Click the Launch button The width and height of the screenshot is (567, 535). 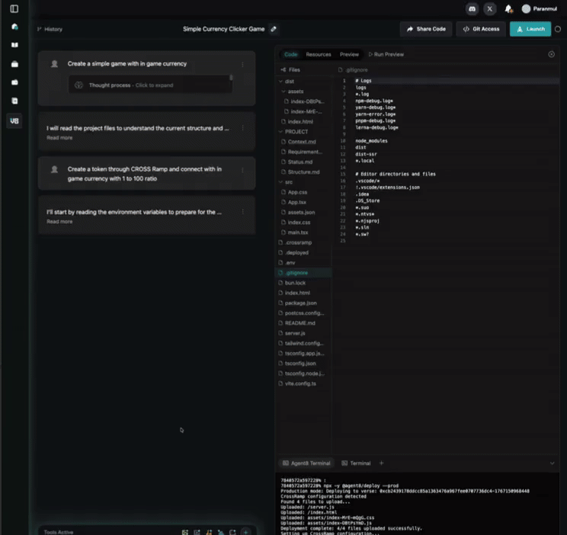tap(530, 29)
